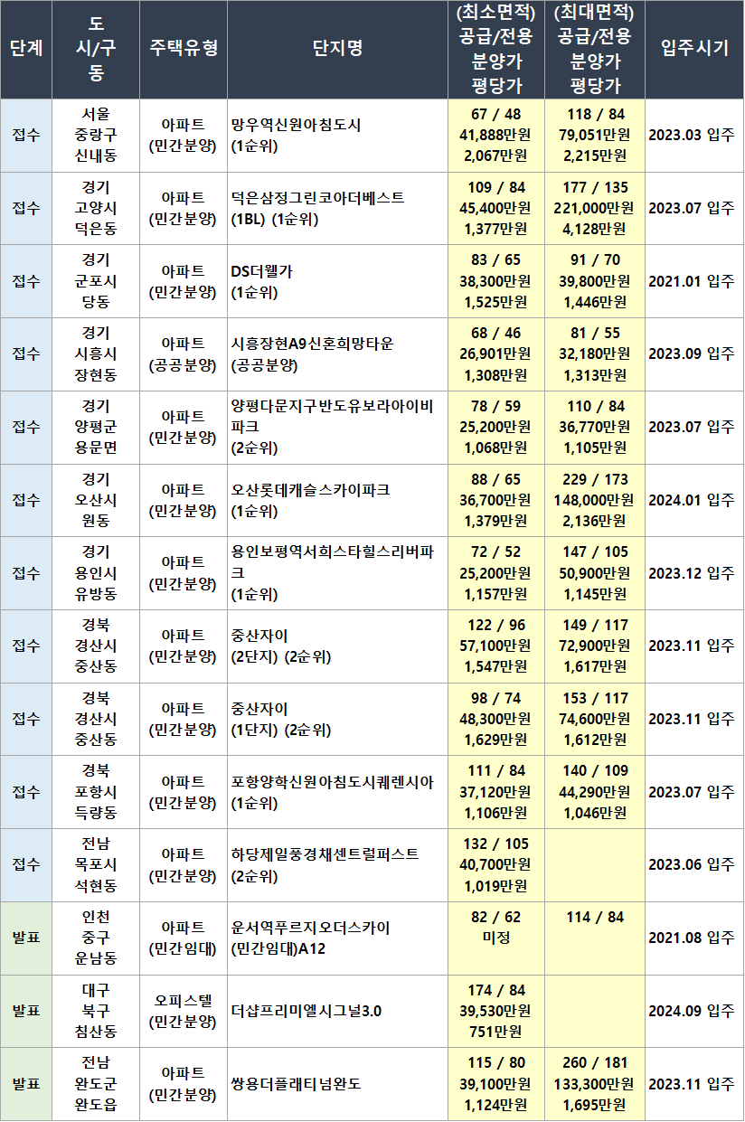
Task: Click the 전남 완도군 완도읍 location cell
Action: click(96, 1084)
